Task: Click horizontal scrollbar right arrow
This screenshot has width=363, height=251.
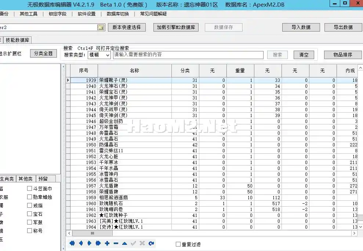Action: point(355,233)
